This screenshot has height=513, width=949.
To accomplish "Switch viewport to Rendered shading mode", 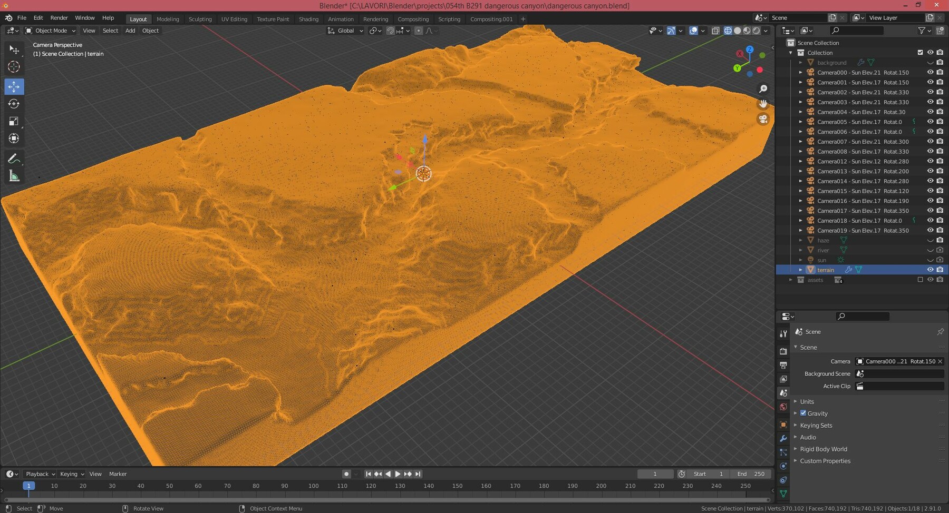I will (x=758, y=30).
